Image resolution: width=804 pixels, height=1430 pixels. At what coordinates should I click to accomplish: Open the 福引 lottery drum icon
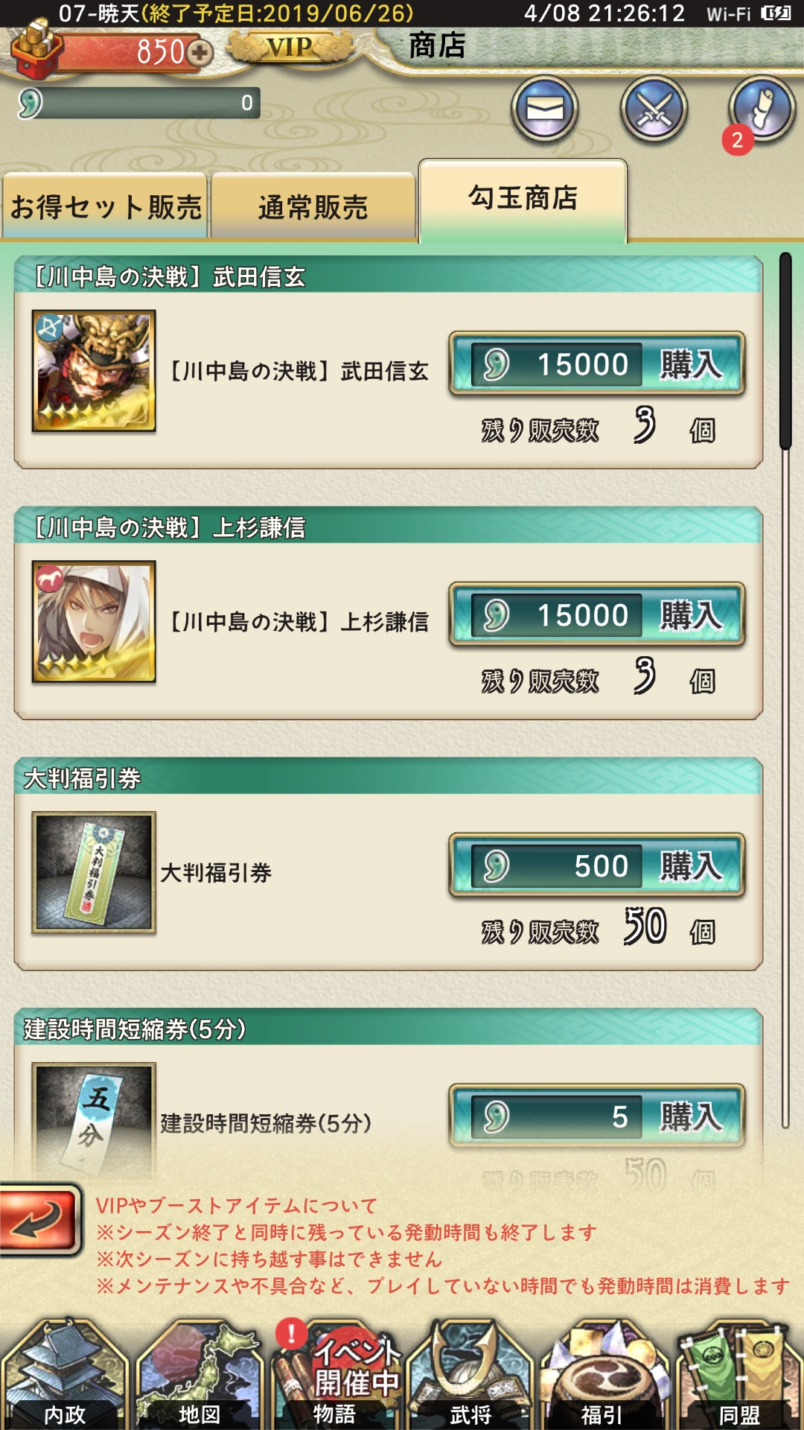pyautogui.click(x=603, y=1373)
